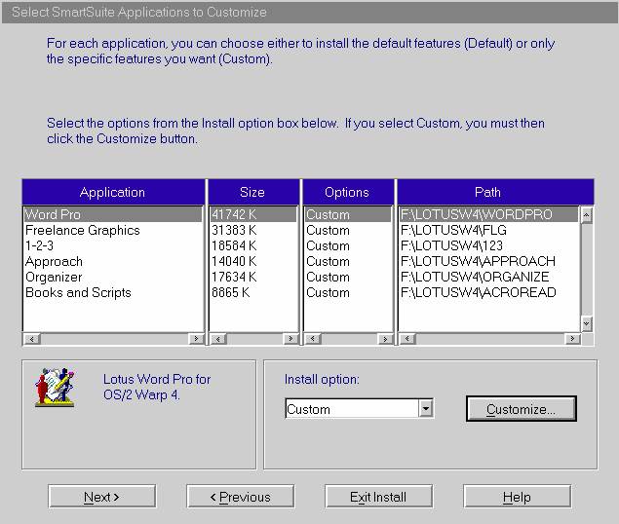Click the Path list scroll up arrow
The height and width of the screenshot is (524, 619).
pos(586,215)
